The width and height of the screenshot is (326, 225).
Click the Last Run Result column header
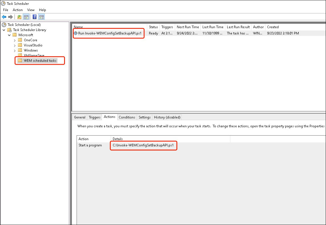(238, 27)
